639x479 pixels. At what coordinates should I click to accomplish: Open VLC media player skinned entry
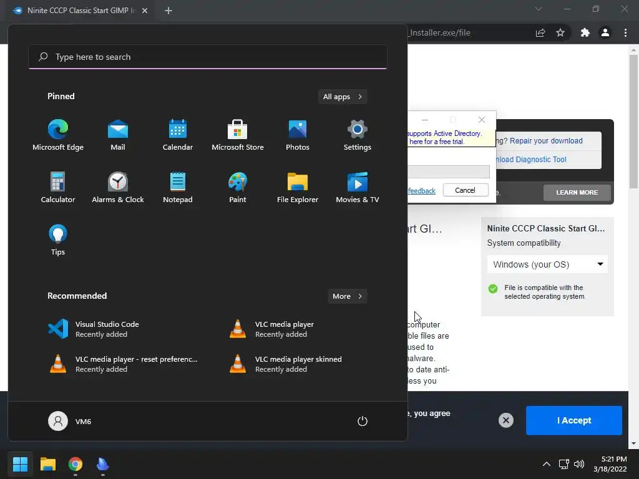click(x=285, y=364)
